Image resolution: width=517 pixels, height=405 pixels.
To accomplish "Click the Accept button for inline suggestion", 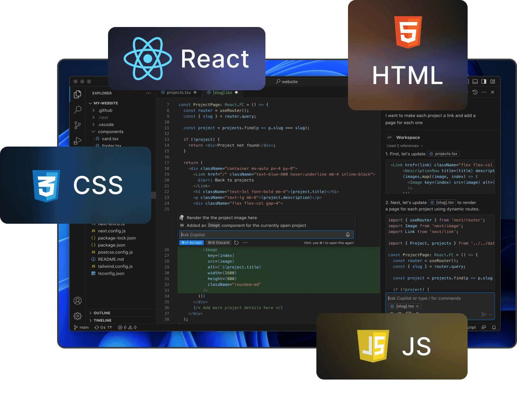I will click(x=192, y=243).
